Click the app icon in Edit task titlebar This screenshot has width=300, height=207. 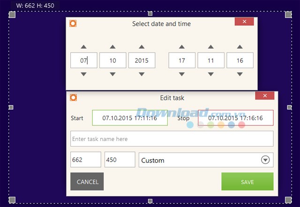click(73, 97)
